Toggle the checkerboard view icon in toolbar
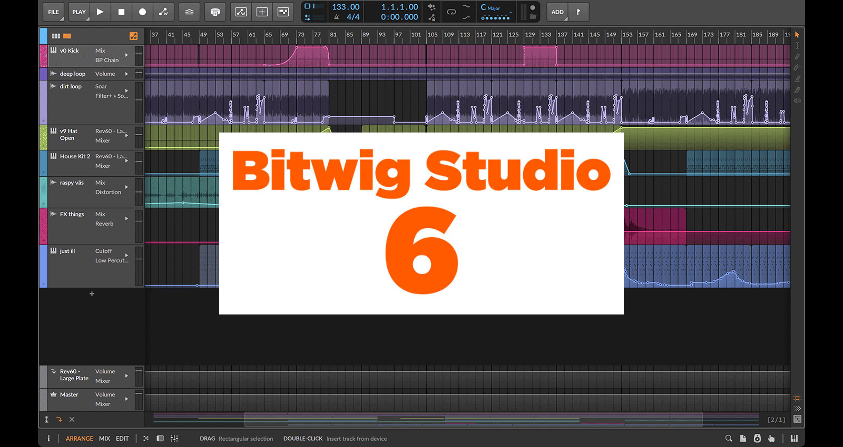The width and height of the screenshot is (843, 447). (x=283, y=12)
